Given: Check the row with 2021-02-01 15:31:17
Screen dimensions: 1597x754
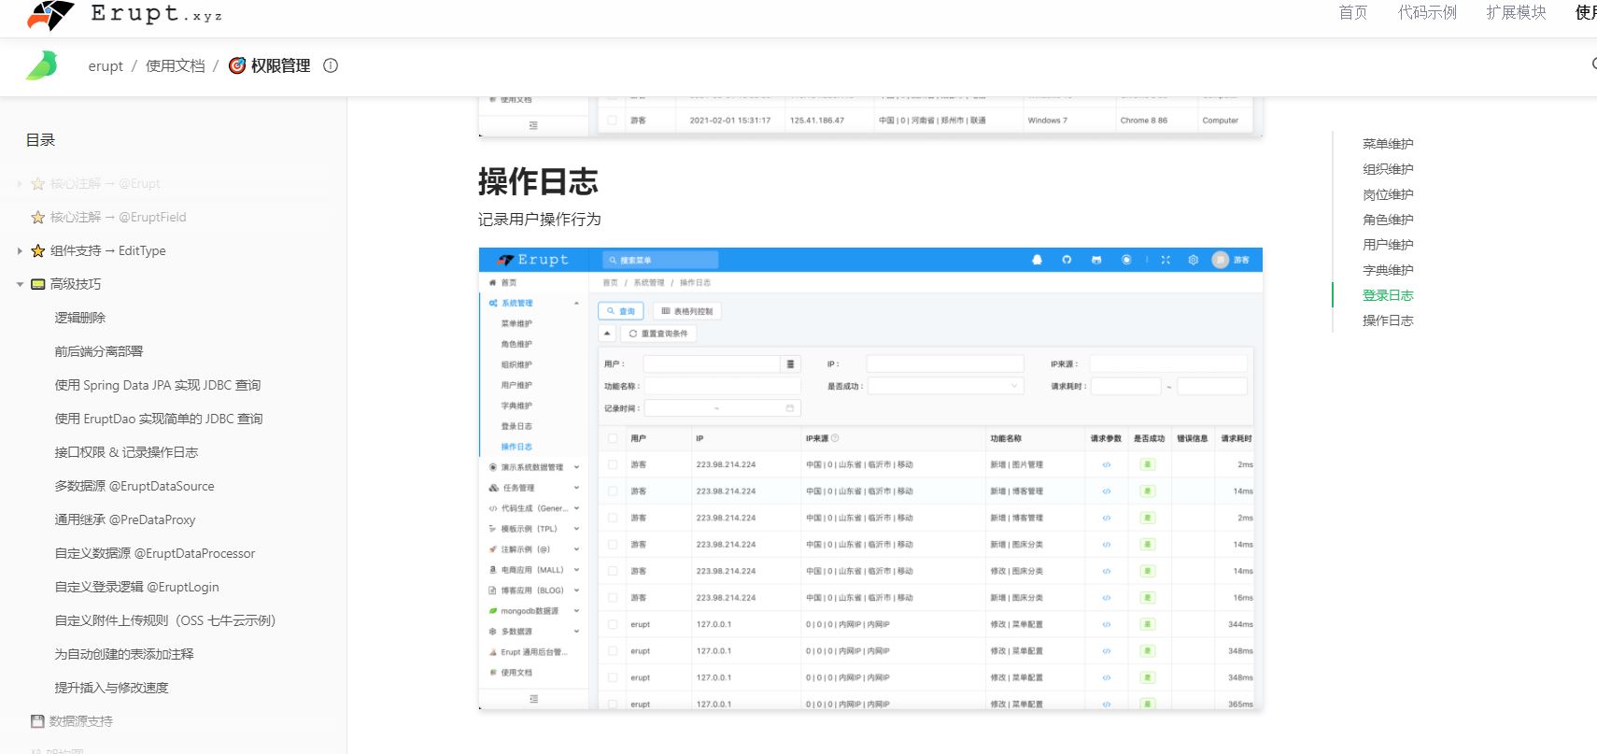Looking at the screenshot, I should [x=613, y=121].
